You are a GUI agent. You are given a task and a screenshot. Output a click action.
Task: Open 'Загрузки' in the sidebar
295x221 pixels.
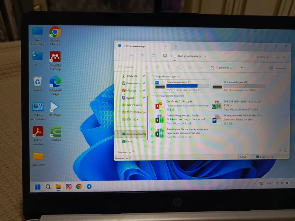click(x=132, y=76)
